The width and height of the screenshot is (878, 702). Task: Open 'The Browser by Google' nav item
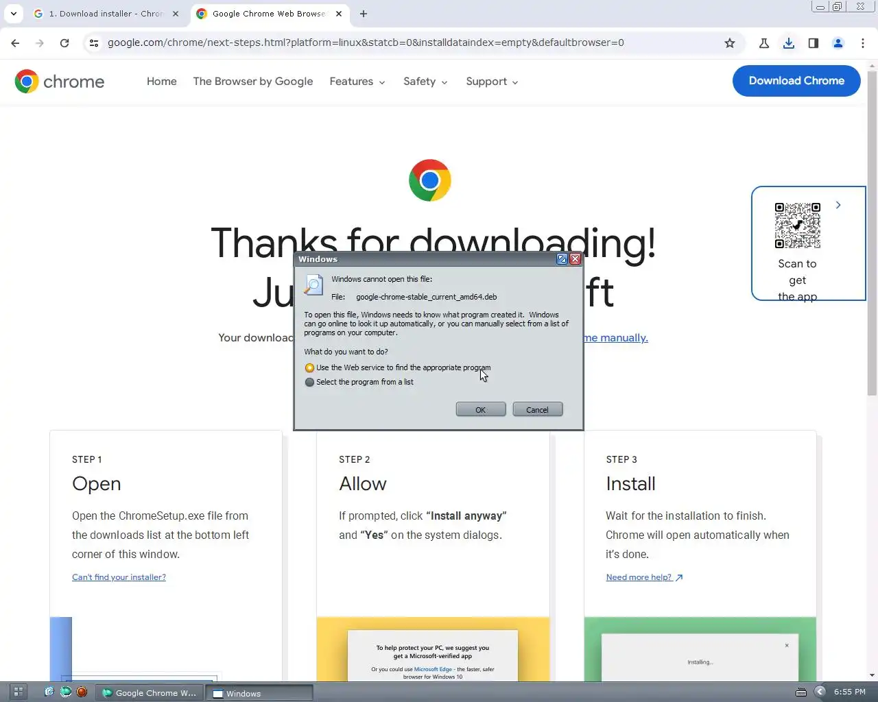[253, 82]
